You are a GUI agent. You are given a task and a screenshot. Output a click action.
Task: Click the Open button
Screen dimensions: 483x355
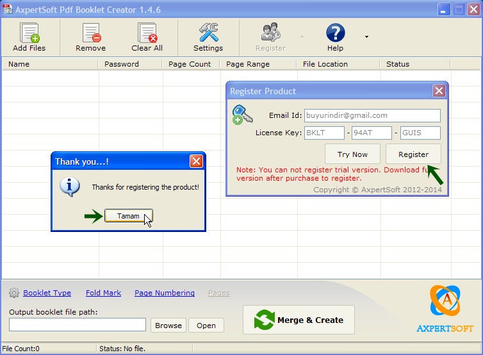coord(206,326)
